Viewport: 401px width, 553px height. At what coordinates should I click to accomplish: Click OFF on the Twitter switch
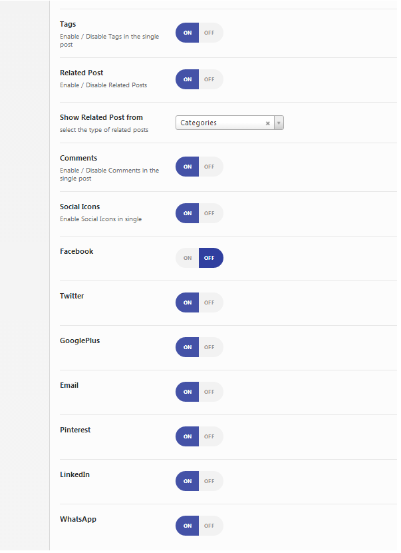(x=209, y=302)
